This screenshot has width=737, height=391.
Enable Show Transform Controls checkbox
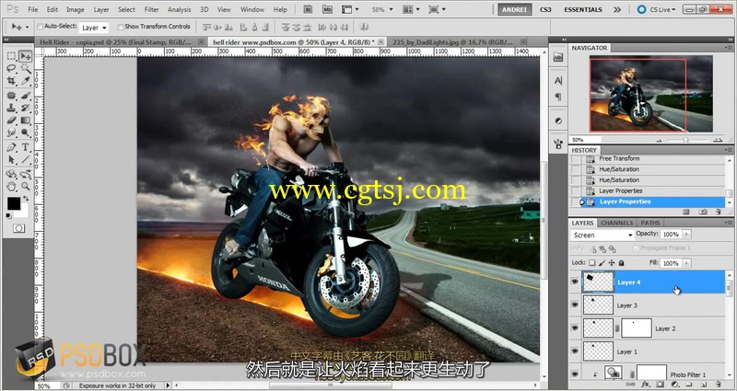pyautogui.click(x=121, y=27)
